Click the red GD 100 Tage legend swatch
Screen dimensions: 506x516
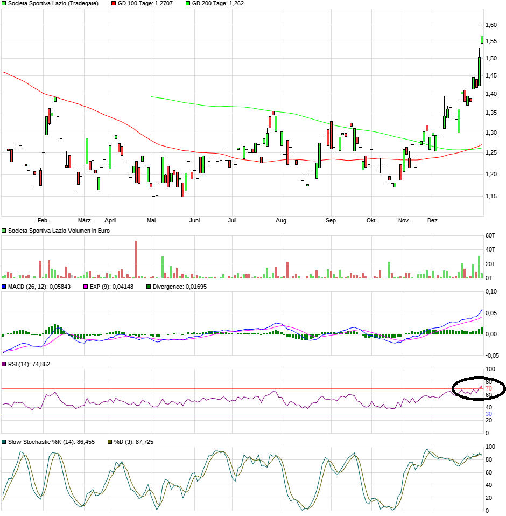114,3
